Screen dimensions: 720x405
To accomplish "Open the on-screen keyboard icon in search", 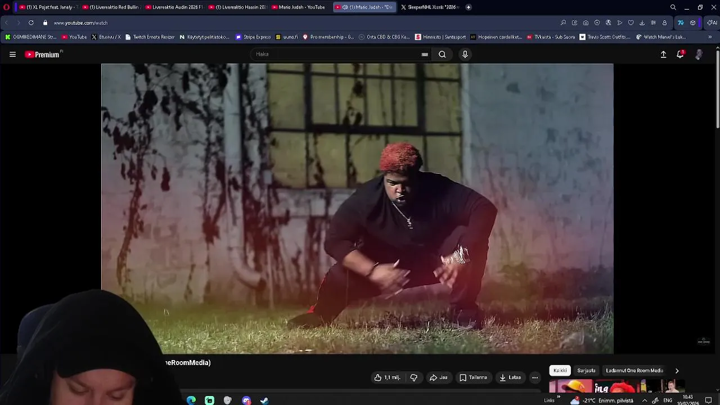I will [x=425, y=55].
